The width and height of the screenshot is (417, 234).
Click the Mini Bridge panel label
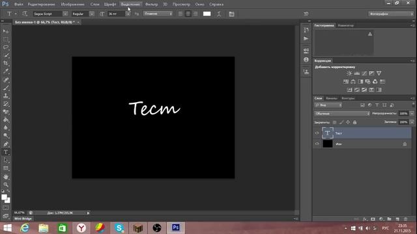point(23,218)
